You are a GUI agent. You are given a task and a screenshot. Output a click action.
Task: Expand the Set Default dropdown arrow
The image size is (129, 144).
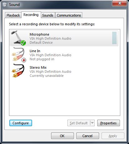pos(92,123)
